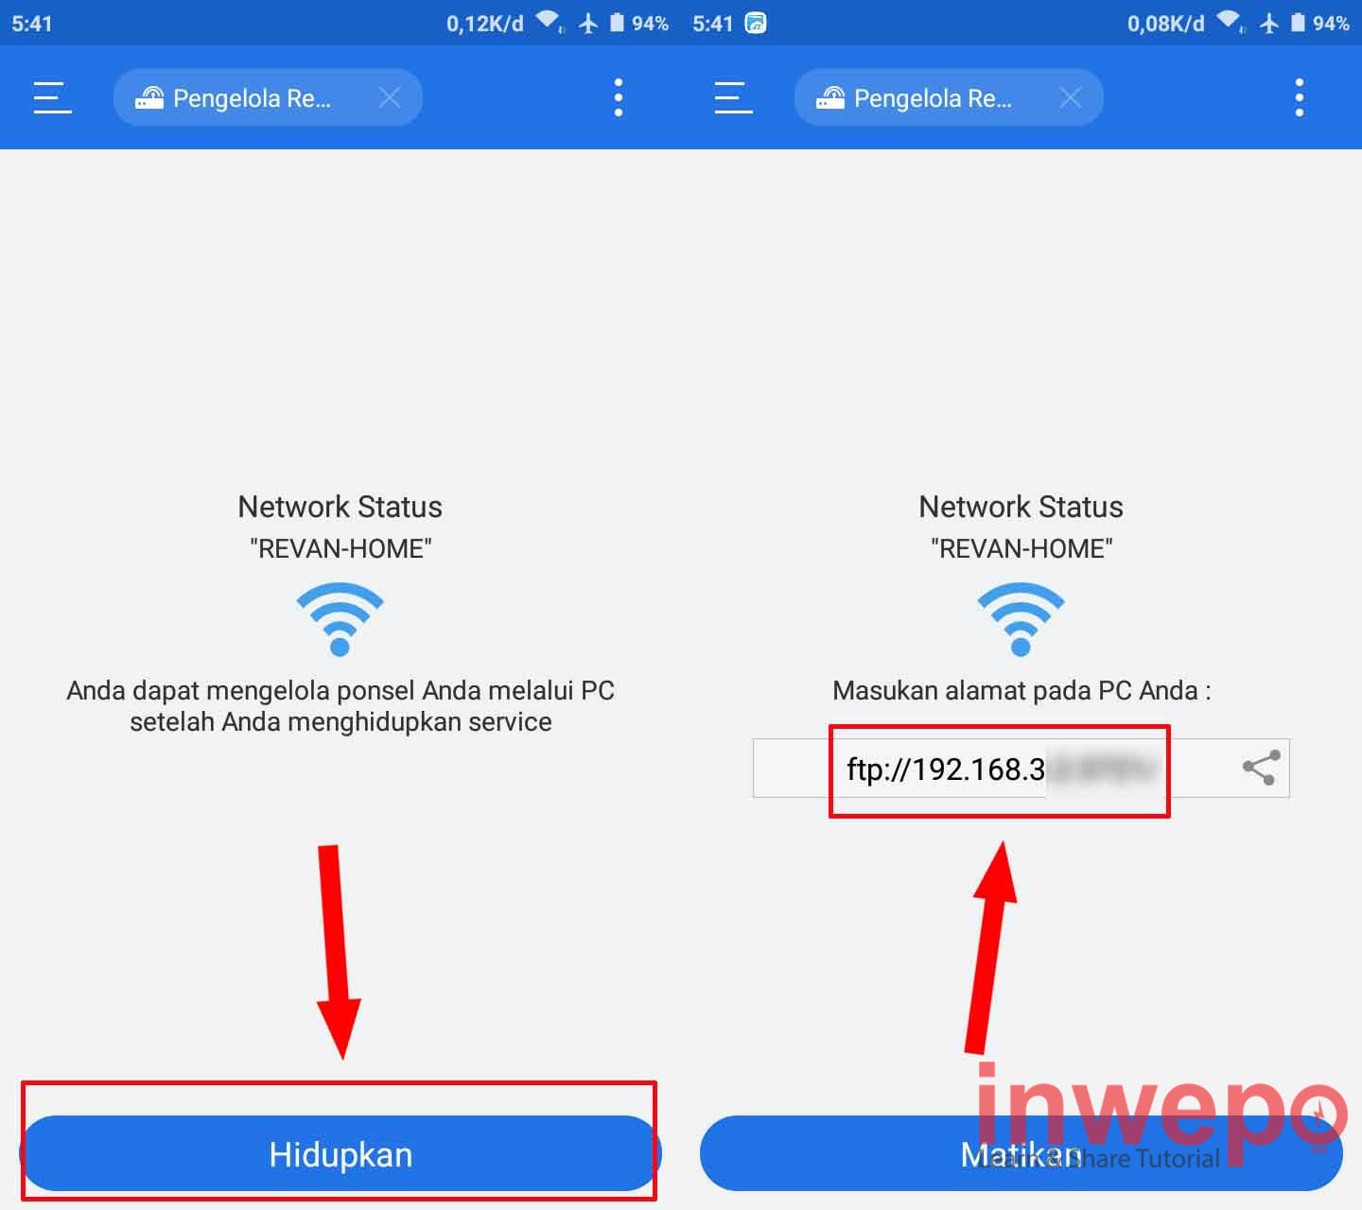Click the share icon beside FTP address
Image resolution: width=1362 pixels, height=1210 pixels.
pyautogui.click(x=1261, y=768)
